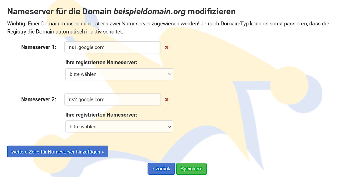Remove Nameserver 1 with its red X icon
The image size is (343, 177).
tap(167, 47)
